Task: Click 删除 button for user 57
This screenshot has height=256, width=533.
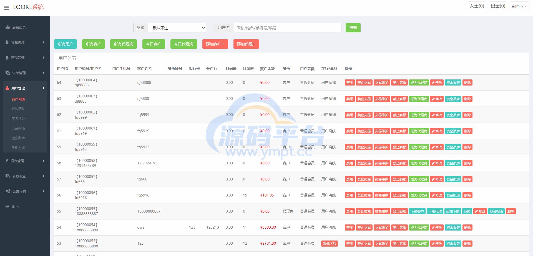Action: (x=467, y=179)
